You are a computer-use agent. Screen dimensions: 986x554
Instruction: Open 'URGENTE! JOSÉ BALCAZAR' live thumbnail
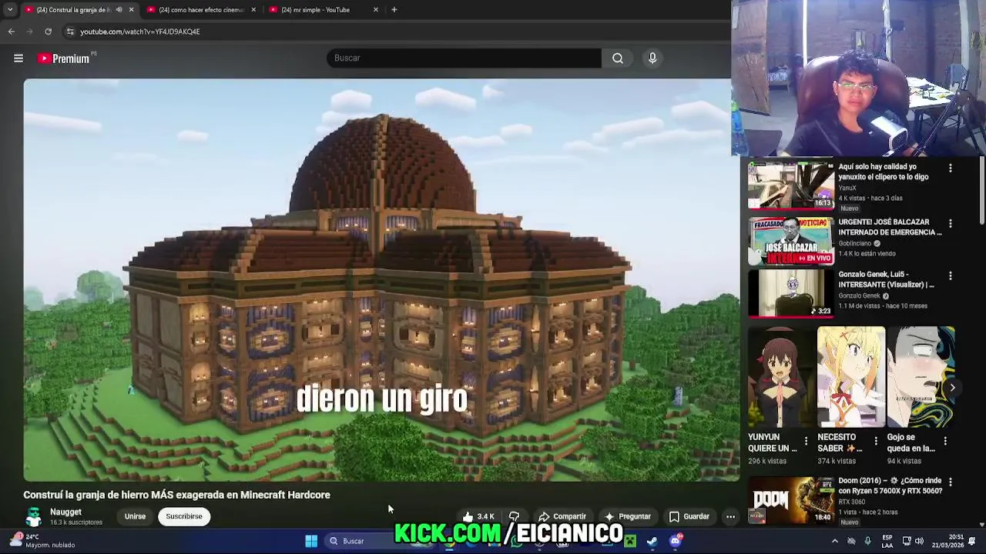[x=790, y=240]
